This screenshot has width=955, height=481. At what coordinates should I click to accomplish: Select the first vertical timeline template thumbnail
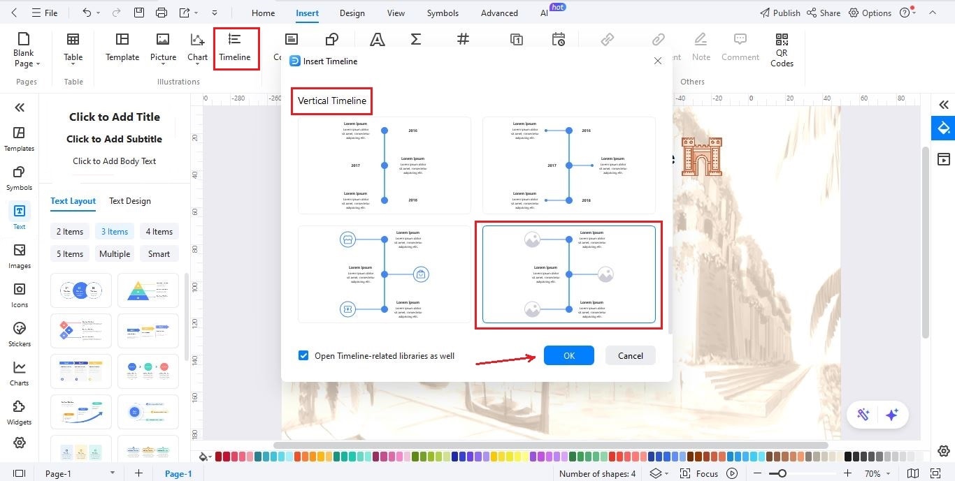point(384,165)
